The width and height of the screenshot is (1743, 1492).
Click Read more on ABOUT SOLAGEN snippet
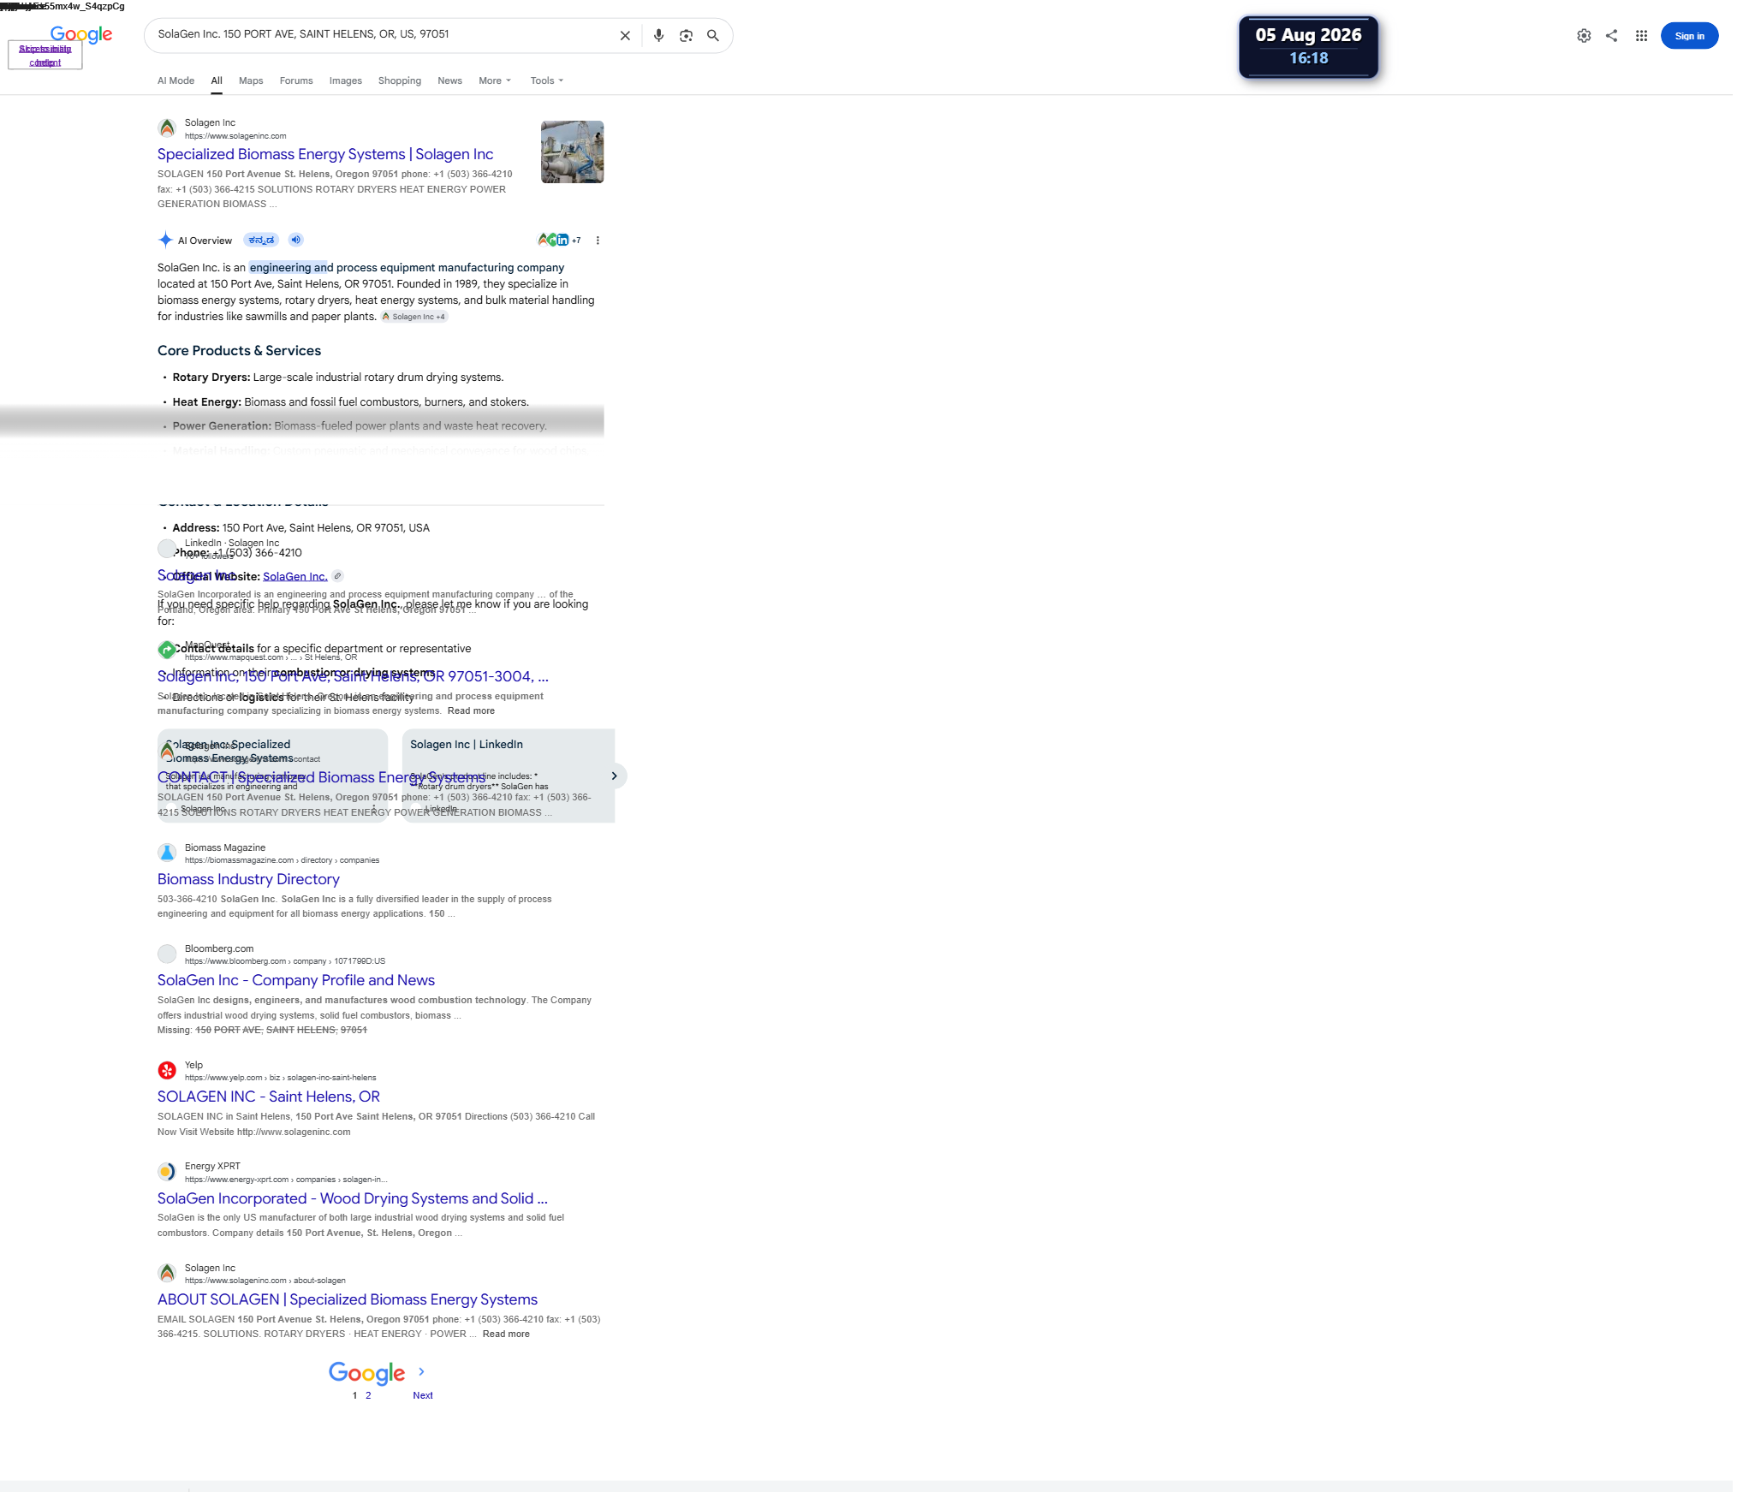tap(506, 1334)
